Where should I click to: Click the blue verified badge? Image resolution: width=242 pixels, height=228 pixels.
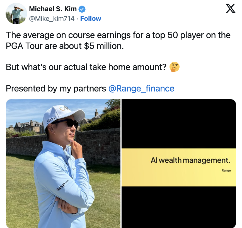pos(82,9)
